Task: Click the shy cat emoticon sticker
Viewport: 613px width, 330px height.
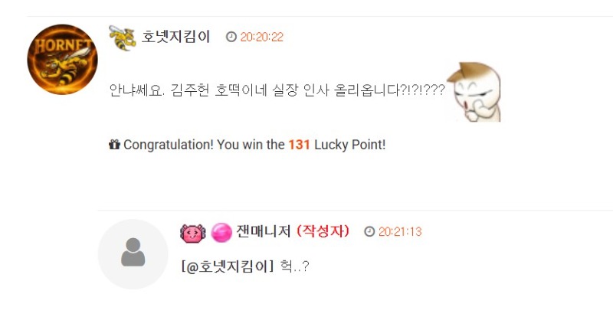Action: (474, 92)
